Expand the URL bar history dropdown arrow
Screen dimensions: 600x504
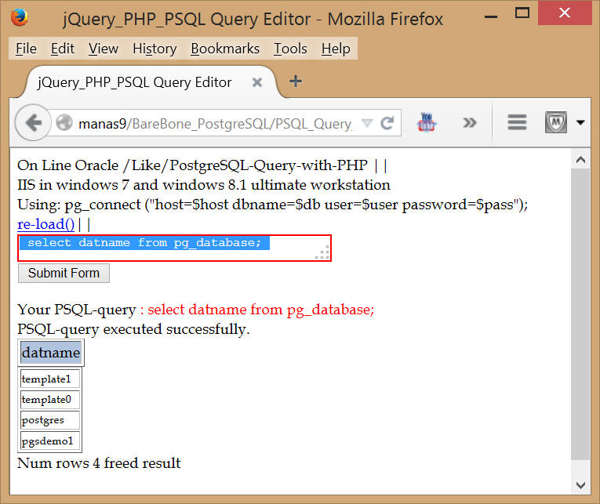pos(368,123)
